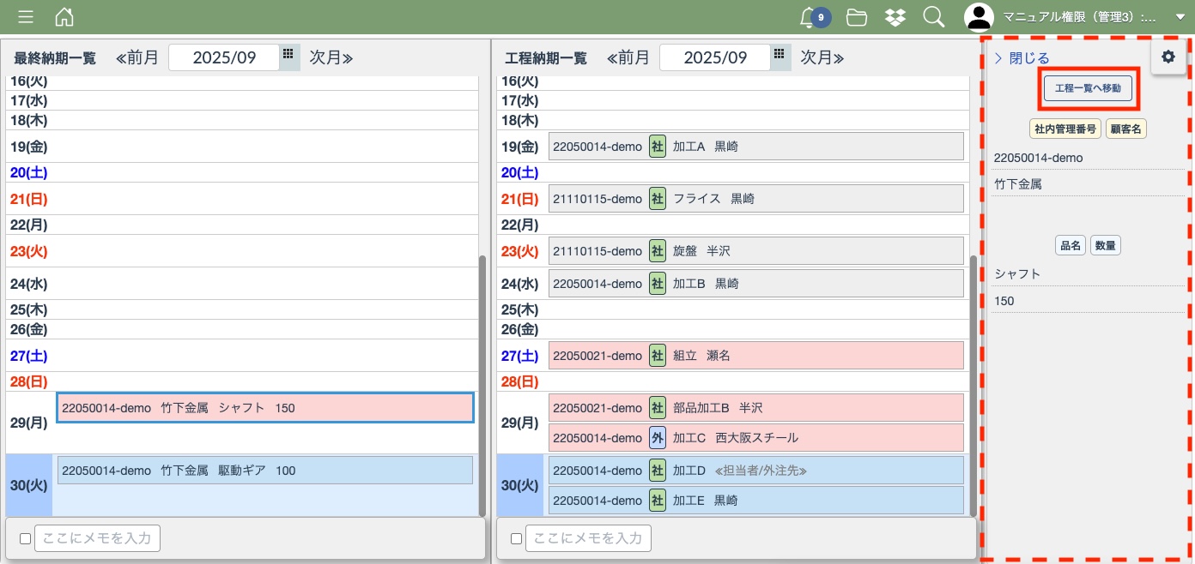Go to 次月 in 最終納期一覧
The image size is (1195, 564).
pyautogui.click(x=331, y=57)
